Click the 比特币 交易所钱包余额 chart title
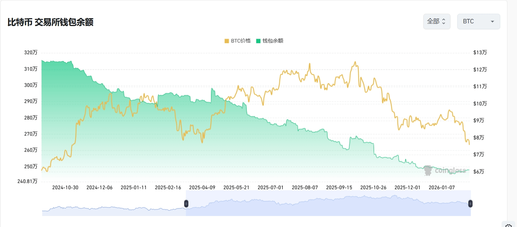Image resolution: width=517 pixels, height=227 pixels. 50,22
